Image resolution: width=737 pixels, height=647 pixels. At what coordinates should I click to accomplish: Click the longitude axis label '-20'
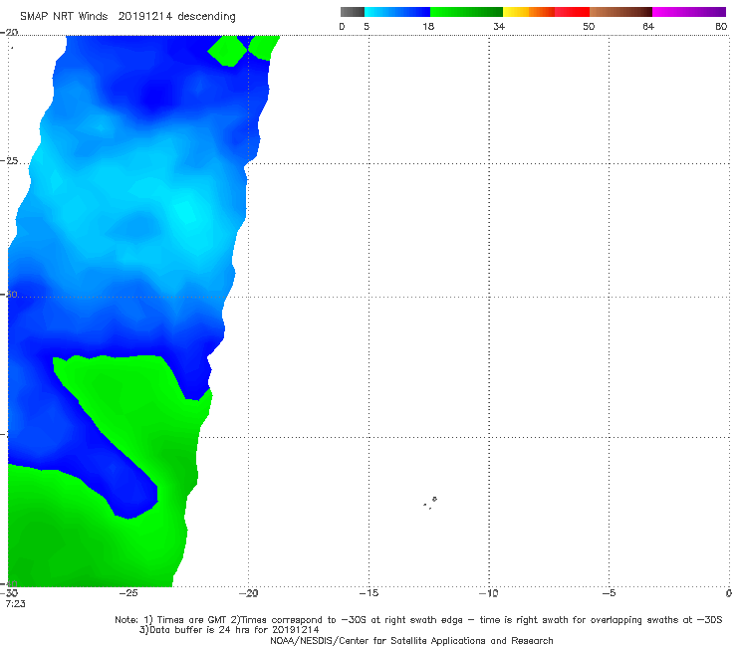pos(248,593)
